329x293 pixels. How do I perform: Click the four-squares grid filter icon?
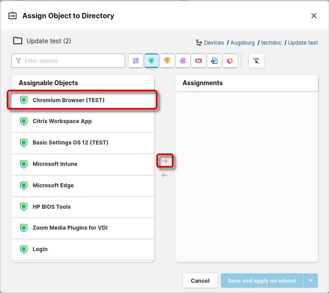pyautogui.click(x=136, y=61)
